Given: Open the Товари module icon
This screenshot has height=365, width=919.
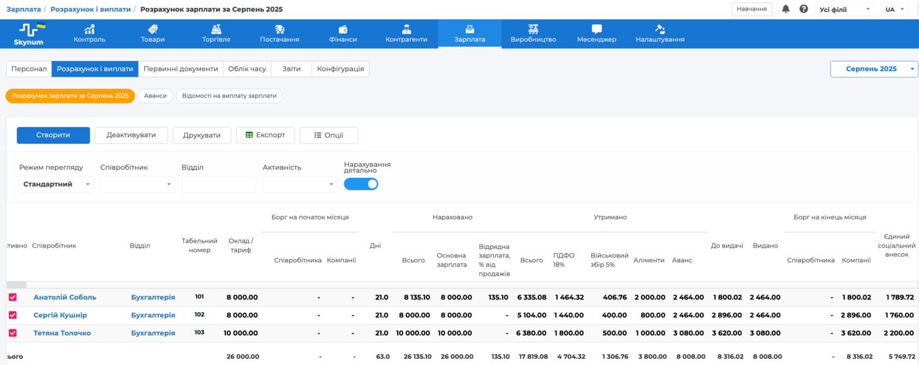Looking at the screenshot, I should point(153,29).
